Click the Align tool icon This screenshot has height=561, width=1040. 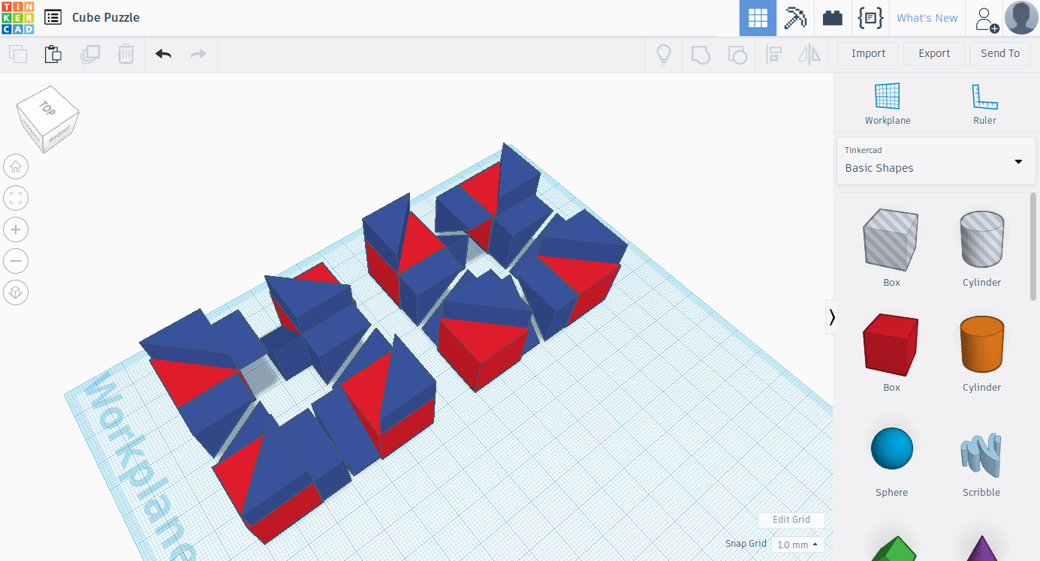[x=773, y=54]
